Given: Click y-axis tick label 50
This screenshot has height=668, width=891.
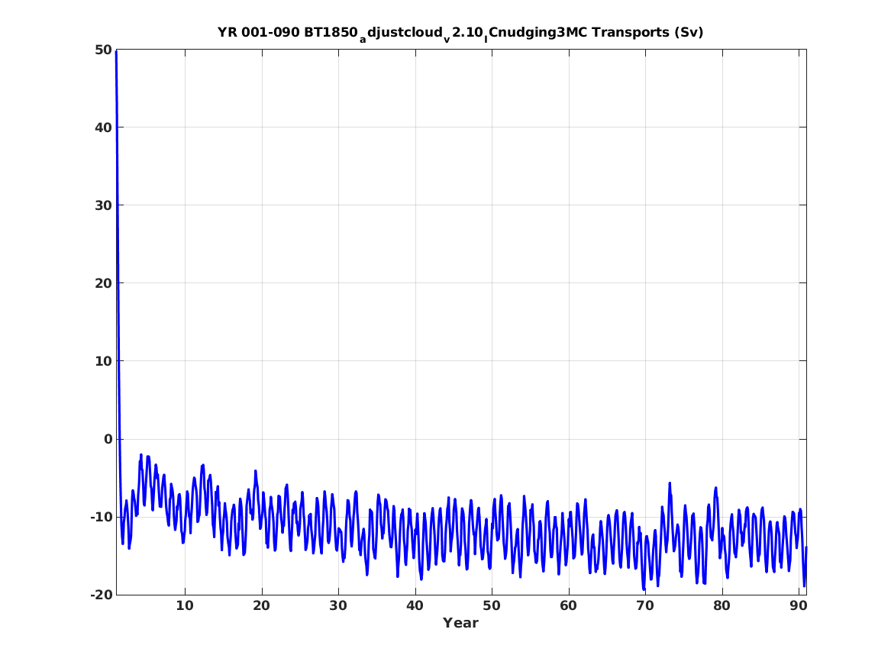Looking at the screenshot, I should [x=103, y=50].
